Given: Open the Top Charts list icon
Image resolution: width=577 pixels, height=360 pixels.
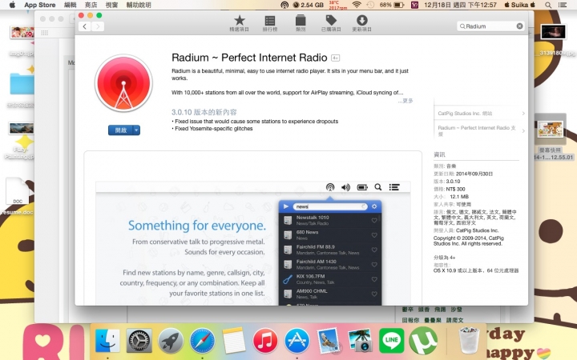Looking at the screenshot, I should tap(270, 23).
